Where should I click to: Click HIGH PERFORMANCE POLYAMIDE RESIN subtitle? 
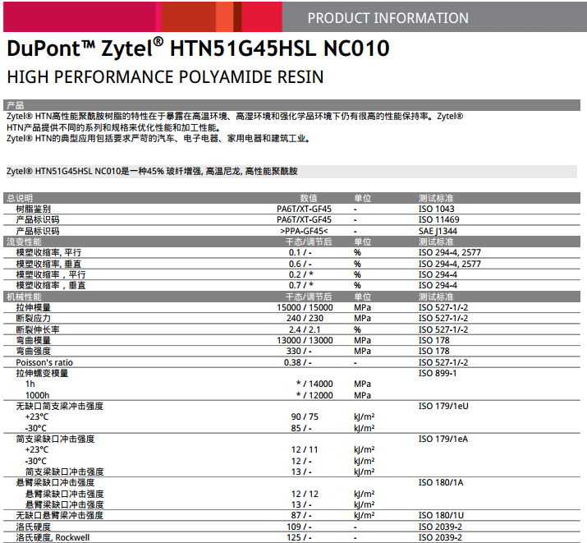click(x=165, y=77)
